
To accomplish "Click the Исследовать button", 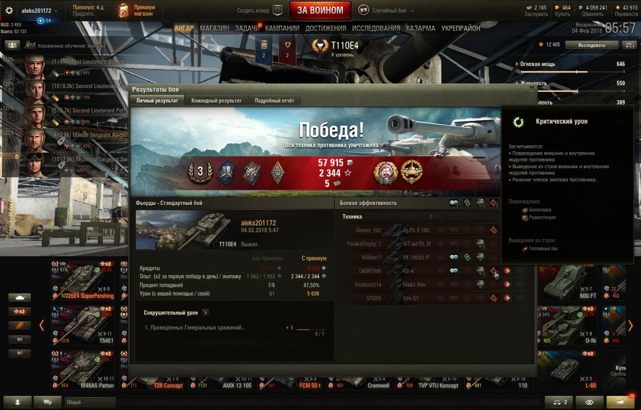I will [x=592, y=45].
